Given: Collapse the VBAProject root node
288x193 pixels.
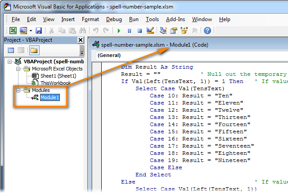Looking at the screenshot, I should (x=11, y=61).
